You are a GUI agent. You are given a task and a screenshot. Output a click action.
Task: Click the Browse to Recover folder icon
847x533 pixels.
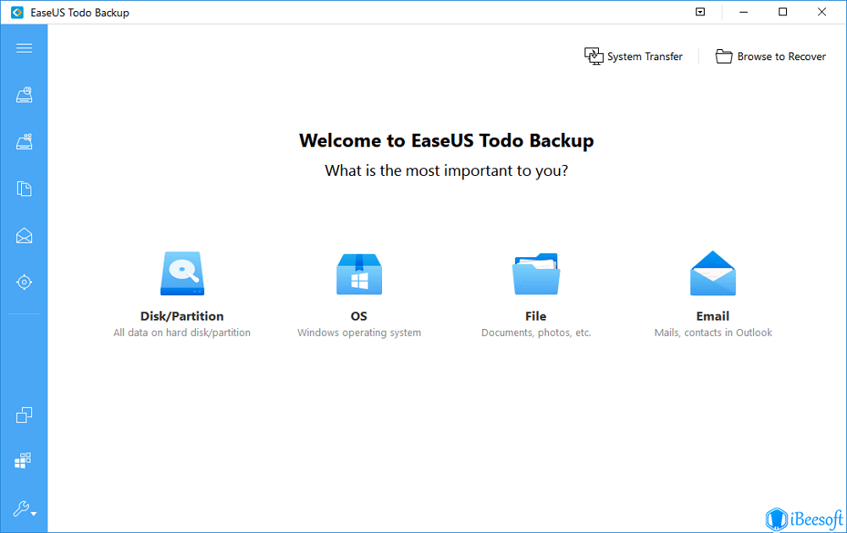click(x=724, y=56)
